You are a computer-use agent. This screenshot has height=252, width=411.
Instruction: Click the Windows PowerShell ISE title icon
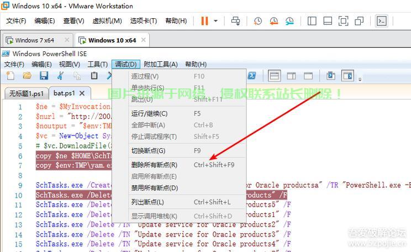click(6, 54)
